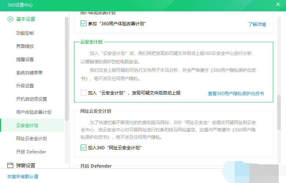Image resolution: width=286 pixels, height=183 pixels.
Task: Open 开机启动项设置 in sidebar
Action: point(32,99)
